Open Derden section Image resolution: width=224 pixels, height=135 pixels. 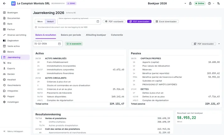[x=16, y=74]
